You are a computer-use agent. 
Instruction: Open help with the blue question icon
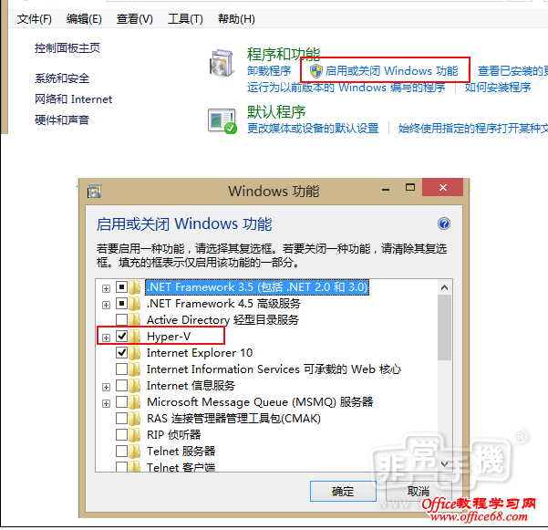coord(444,223)
